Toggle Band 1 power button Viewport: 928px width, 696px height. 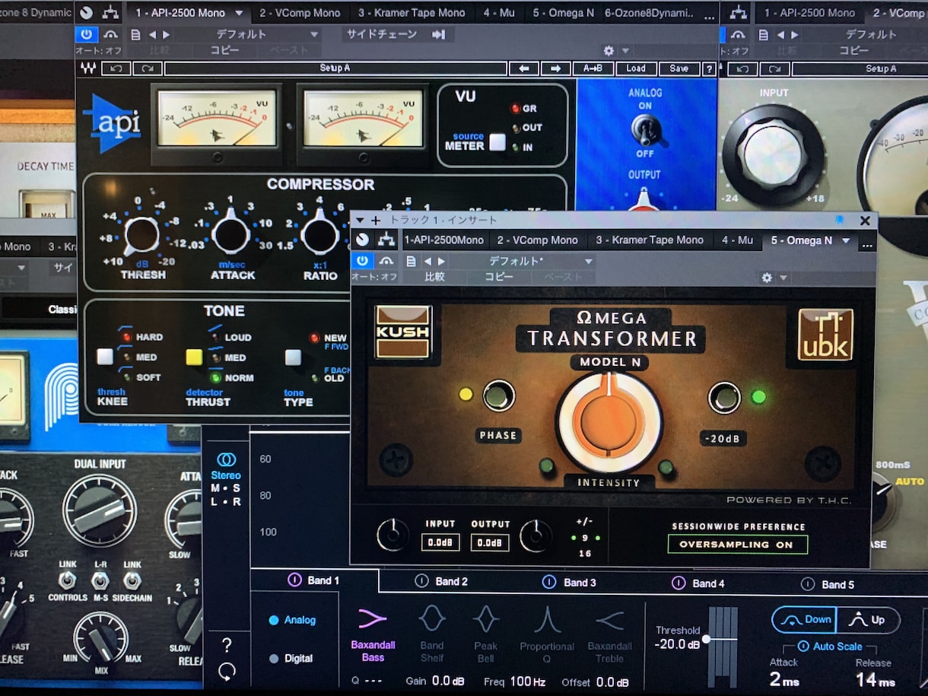coord(294,580)
